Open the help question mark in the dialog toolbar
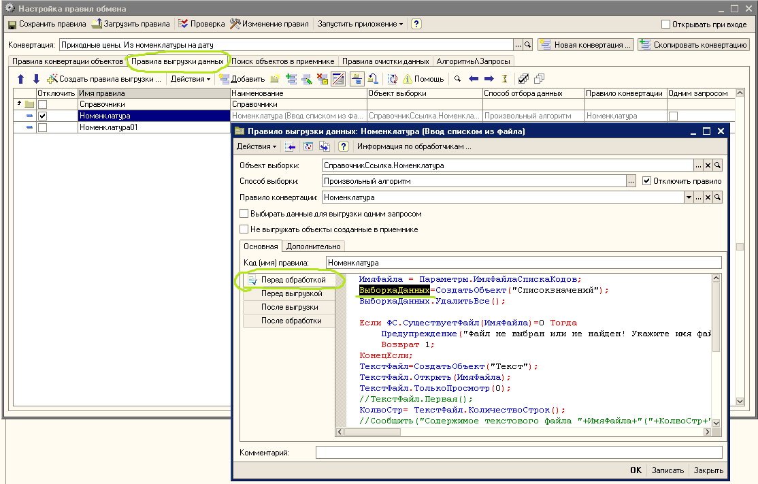The width and height of the screenshot is (758, 484). pos(343,146)
